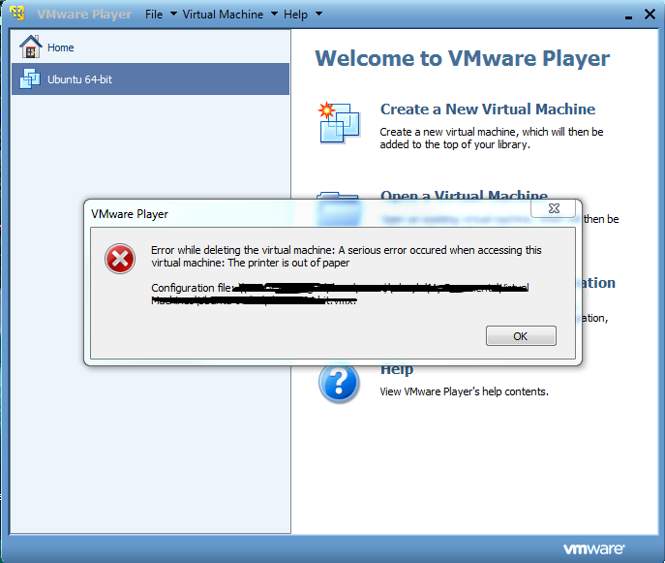Screen dimensions: 665x563
Task: Expand the Help menu dropdown arrow
Action: pos(318,14)
